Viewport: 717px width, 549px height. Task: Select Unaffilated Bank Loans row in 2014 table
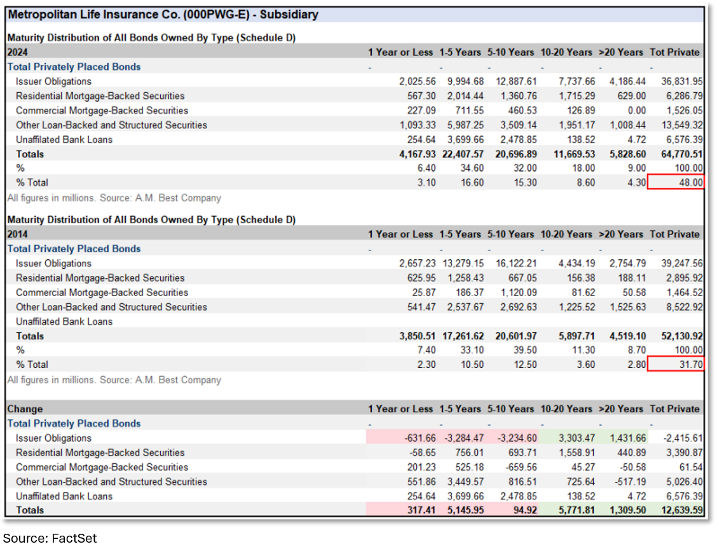[64, 322]
